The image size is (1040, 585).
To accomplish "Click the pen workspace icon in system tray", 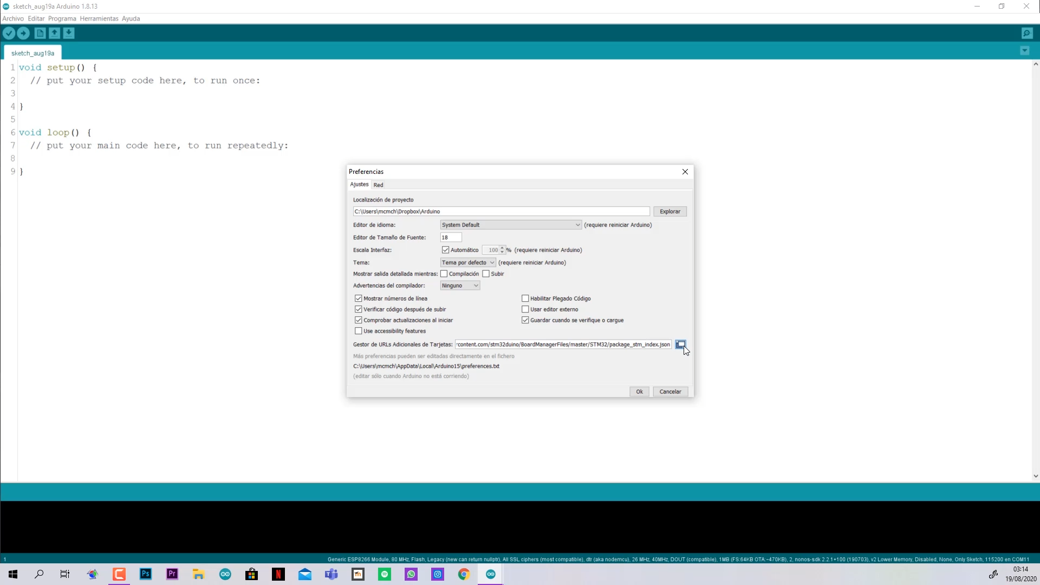I will tap(993, 574).
